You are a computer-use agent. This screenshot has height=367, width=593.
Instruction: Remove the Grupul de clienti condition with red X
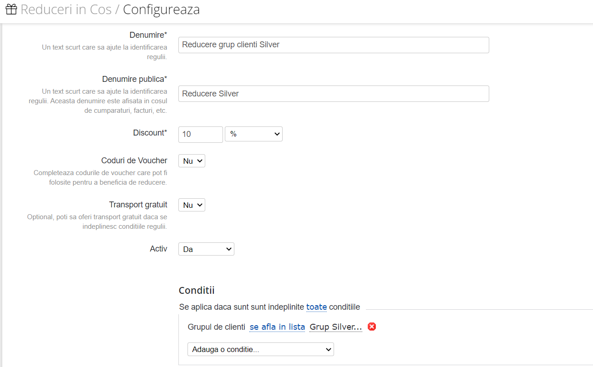tap(372, 327)
